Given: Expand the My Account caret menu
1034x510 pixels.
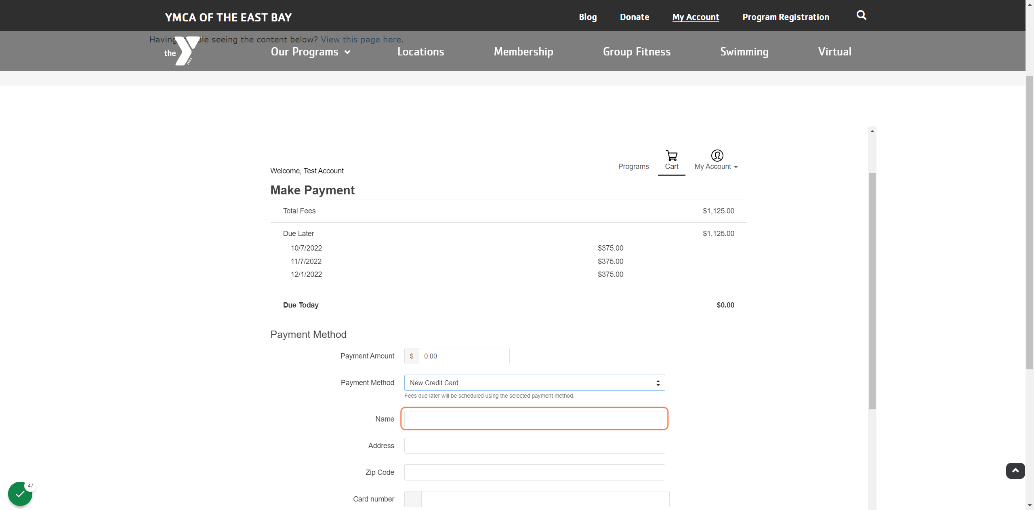Looking at the screenshot, I should point(736,167).
